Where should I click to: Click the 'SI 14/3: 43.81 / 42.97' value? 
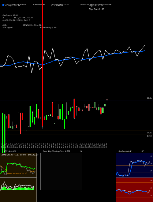tap(24, 18)
